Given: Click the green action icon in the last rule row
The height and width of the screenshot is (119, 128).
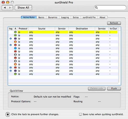Looking at the screenshot, I should coord(15,74).
